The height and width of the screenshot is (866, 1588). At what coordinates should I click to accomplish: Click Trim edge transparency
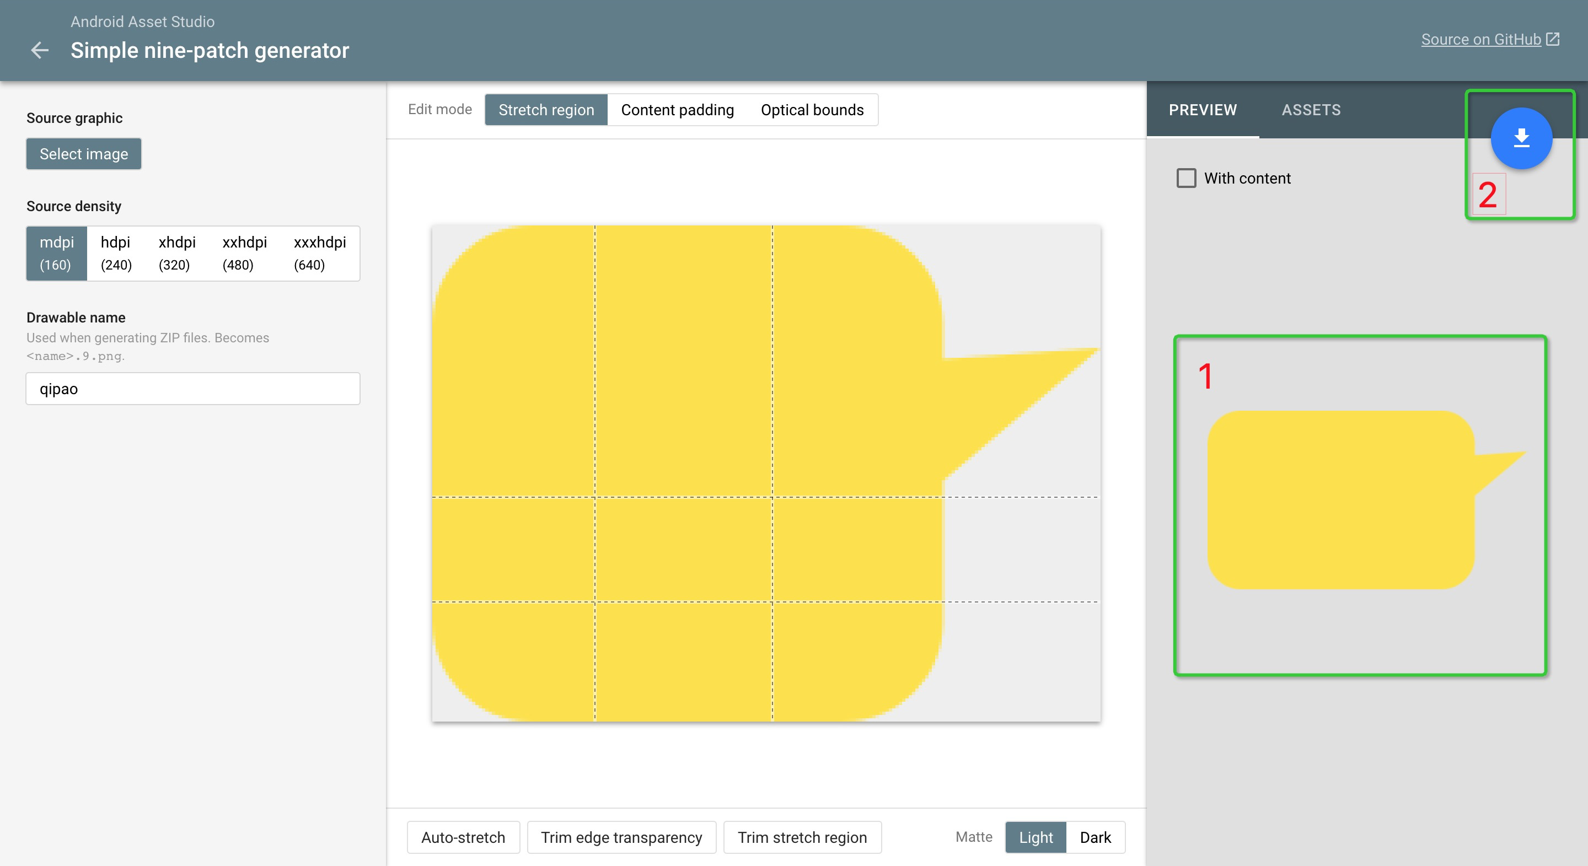coord(621,837)
